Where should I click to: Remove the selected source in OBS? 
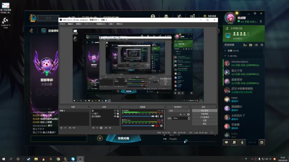(x=97, y=128)
